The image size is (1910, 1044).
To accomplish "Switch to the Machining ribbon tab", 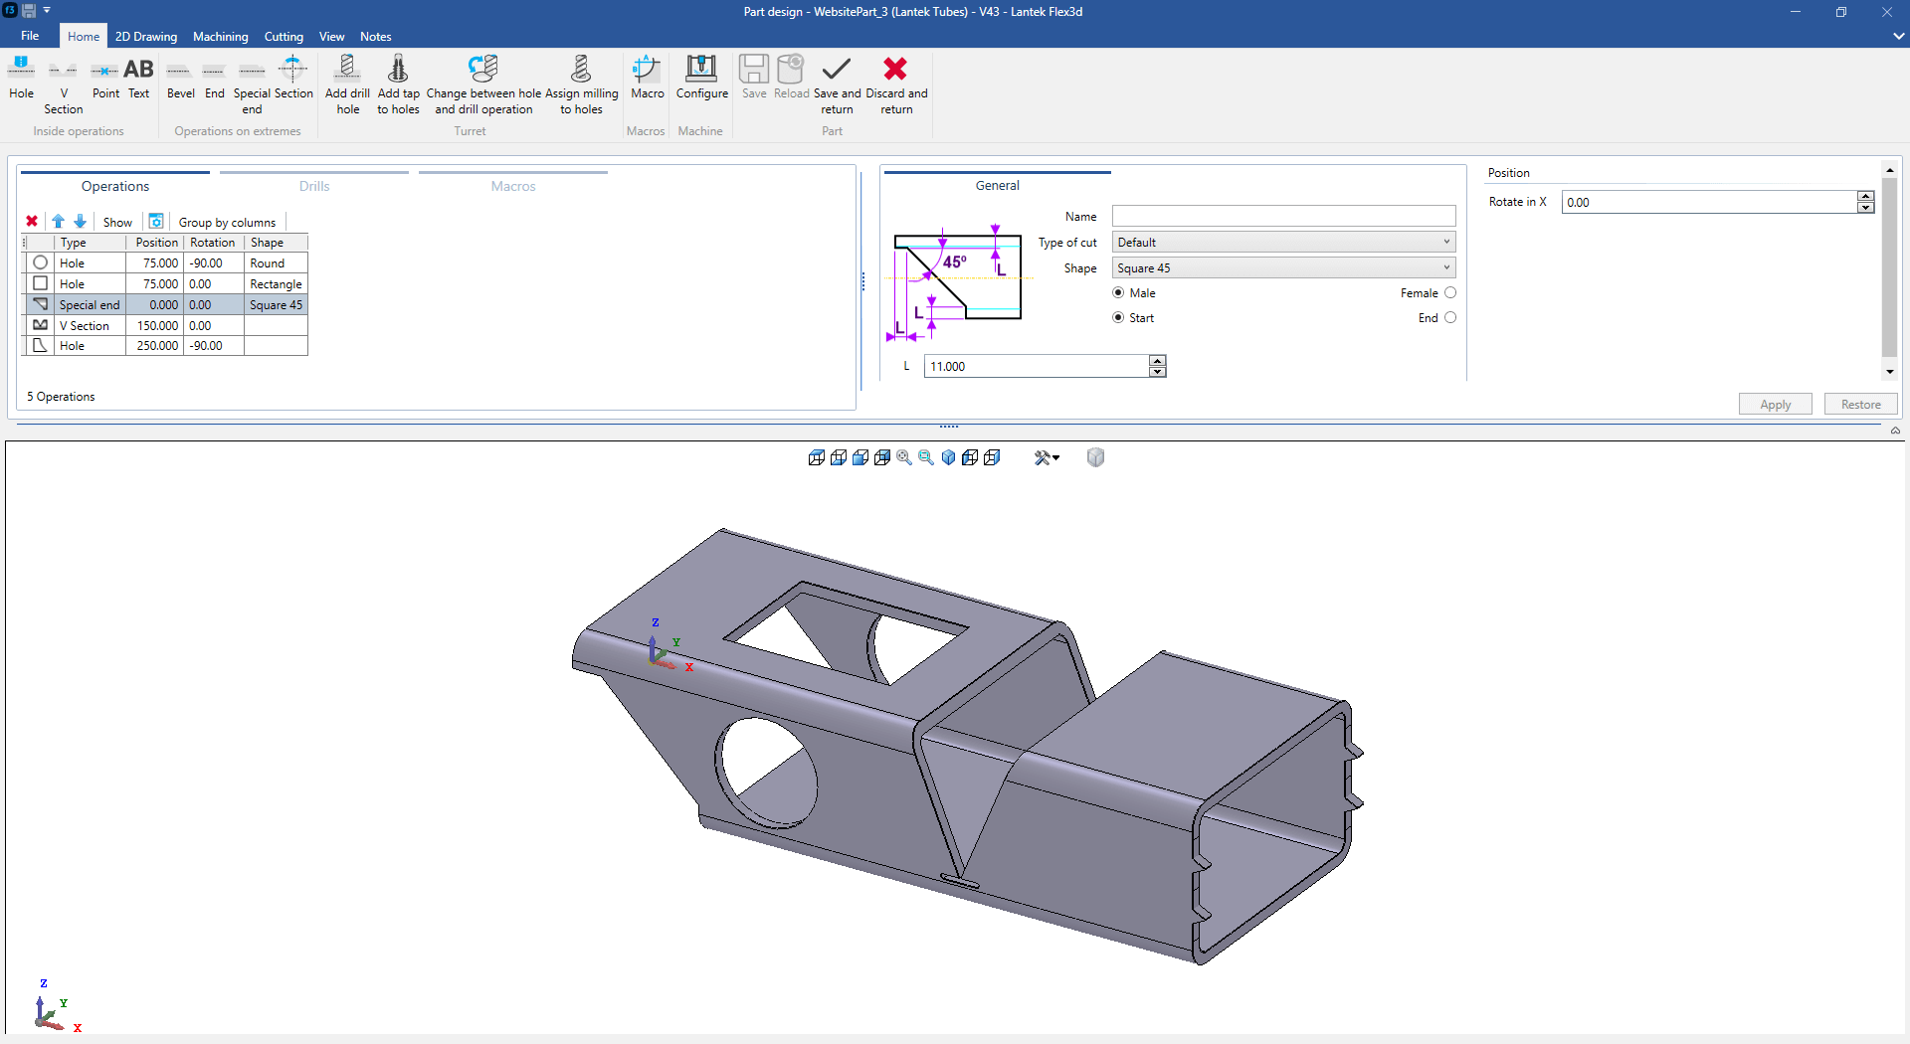I will (x=220, y=37).
